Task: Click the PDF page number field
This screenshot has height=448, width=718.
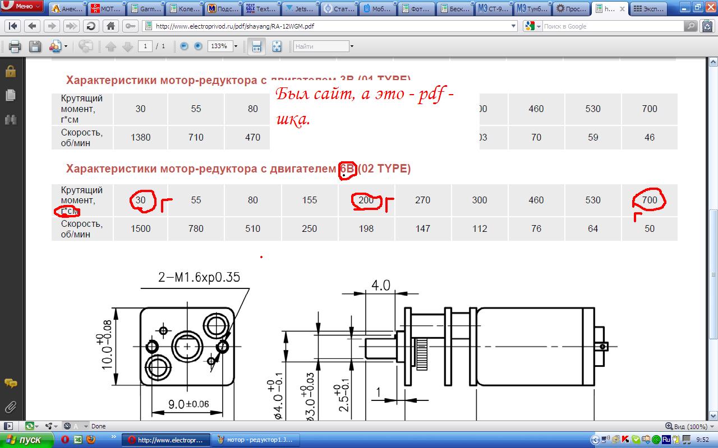Action: 145,46
